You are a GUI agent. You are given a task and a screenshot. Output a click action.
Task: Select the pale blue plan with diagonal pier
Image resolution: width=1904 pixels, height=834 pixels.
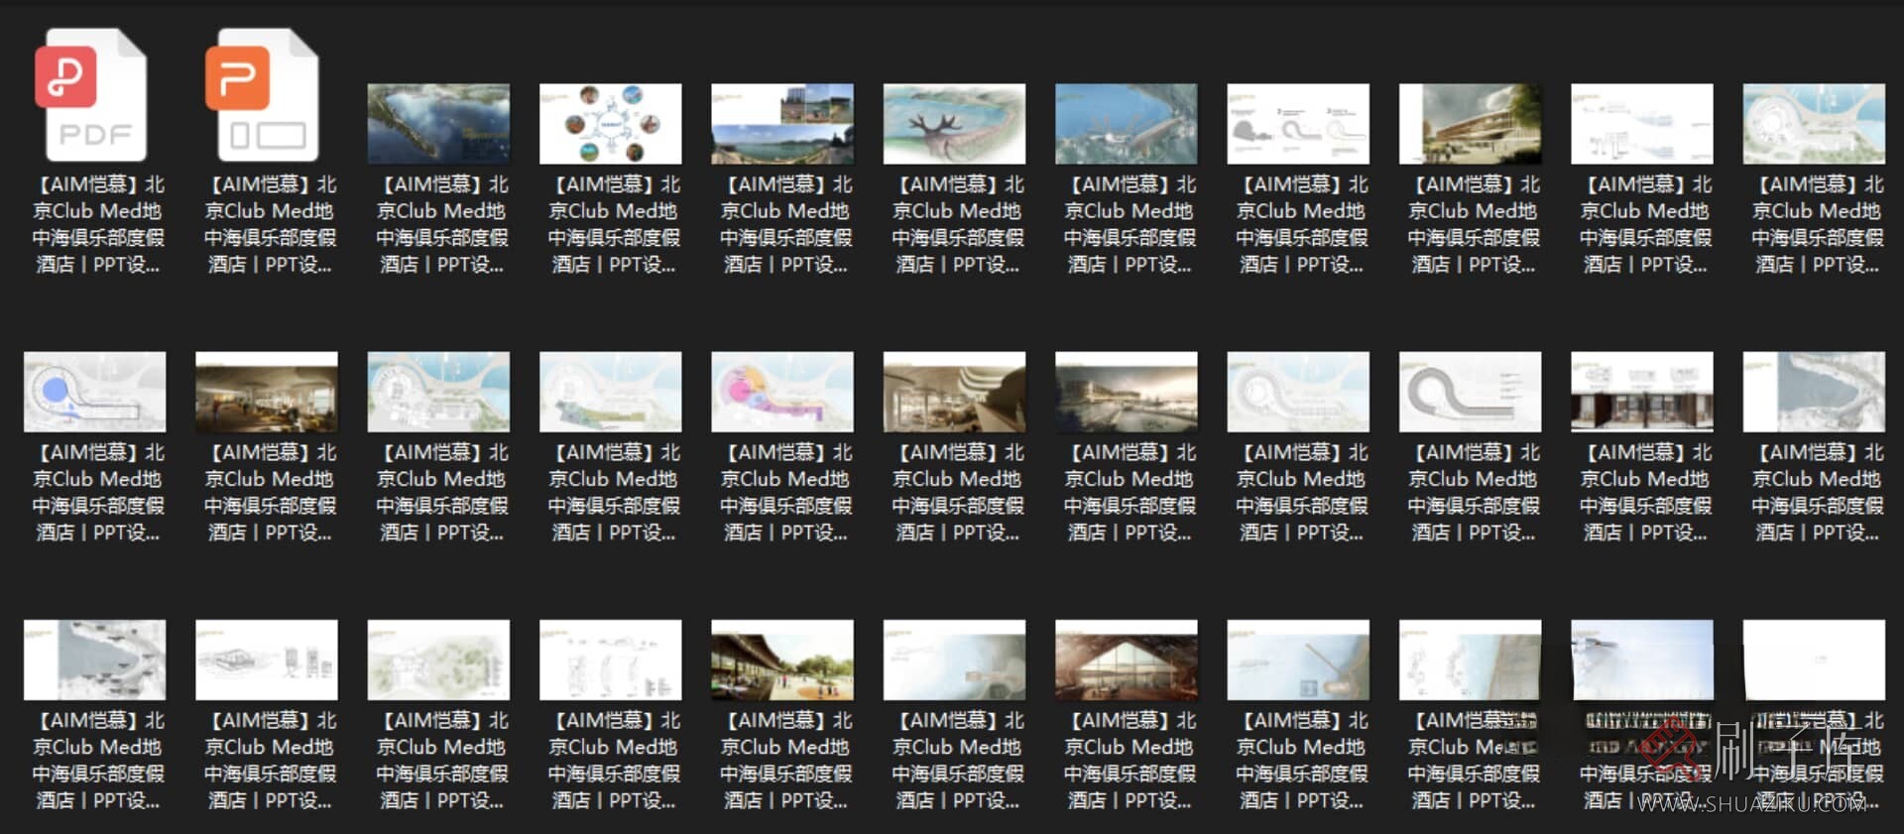click(x=1298, y=660)
